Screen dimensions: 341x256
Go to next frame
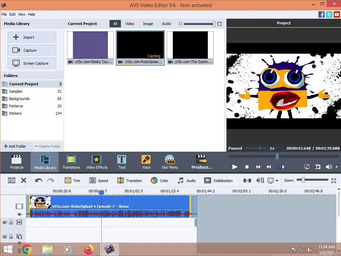[269, 167]
